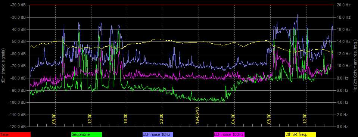Viewport: 358px width, 137px height.
Task: Click the '04:00' time axis label
Action: 233,118
